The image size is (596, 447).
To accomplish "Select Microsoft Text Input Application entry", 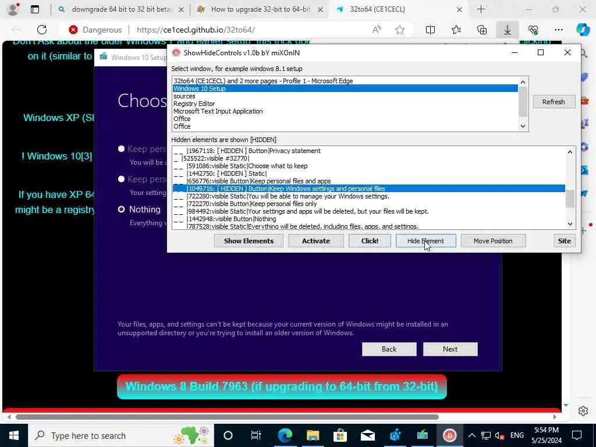I will 345,111.
